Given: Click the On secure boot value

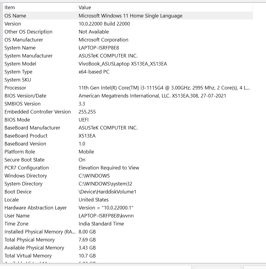Looking at the screenshot, I should [x=82, y=160].
